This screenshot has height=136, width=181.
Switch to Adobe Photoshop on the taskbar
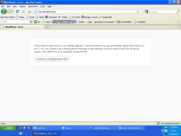(102, 128)
